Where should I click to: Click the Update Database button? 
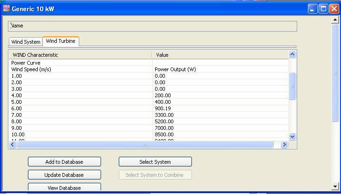(x=64, y=175)
